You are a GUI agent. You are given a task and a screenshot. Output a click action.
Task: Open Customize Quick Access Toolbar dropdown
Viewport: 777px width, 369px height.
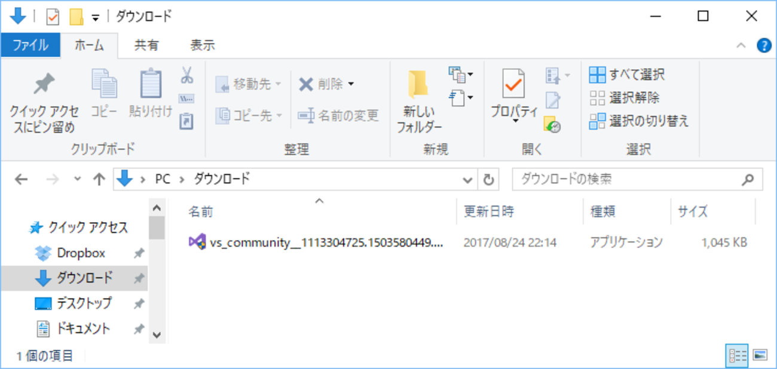pos(96,17)
